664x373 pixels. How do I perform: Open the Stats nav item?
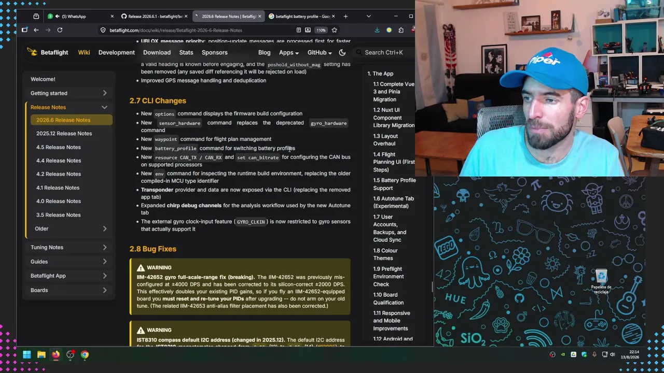point(186,52)
